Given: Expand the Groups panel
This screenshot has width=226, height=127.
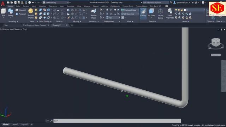Looking at the screenshot, I should click(210, 22).
